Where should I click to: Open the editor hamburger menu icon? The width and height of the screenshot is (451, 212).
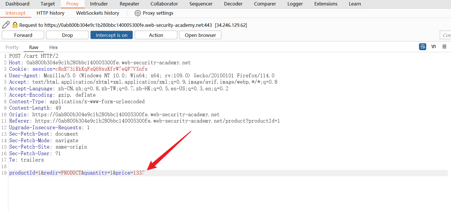(x=444, y=47)
